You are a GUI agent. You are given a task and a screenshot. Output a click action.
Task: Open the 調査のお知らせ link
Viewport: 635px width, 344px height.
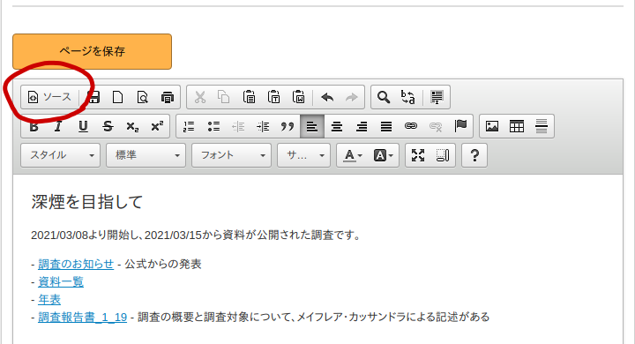76,265
